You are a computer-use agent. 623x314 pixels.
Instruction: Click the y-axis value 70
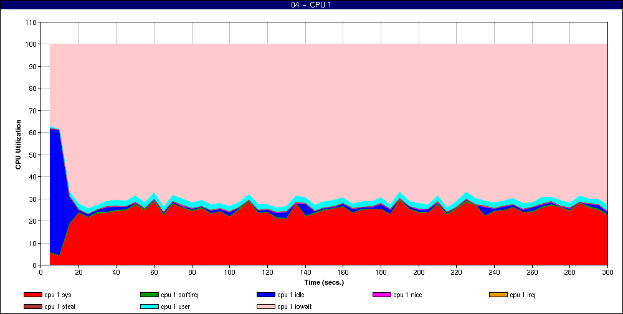34,110
